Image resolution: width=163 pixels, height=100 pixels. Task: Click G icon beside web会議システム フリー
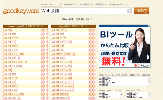(90, 82)
